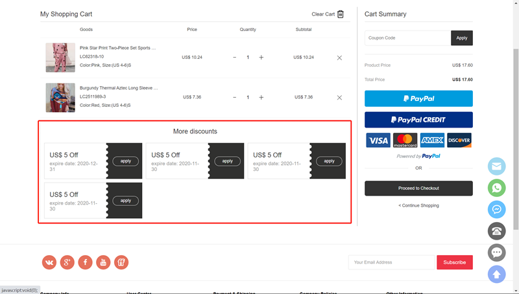Click the telephone contact floating icon
The width and height of the screenshot is (519, 294).
(496, 231)
